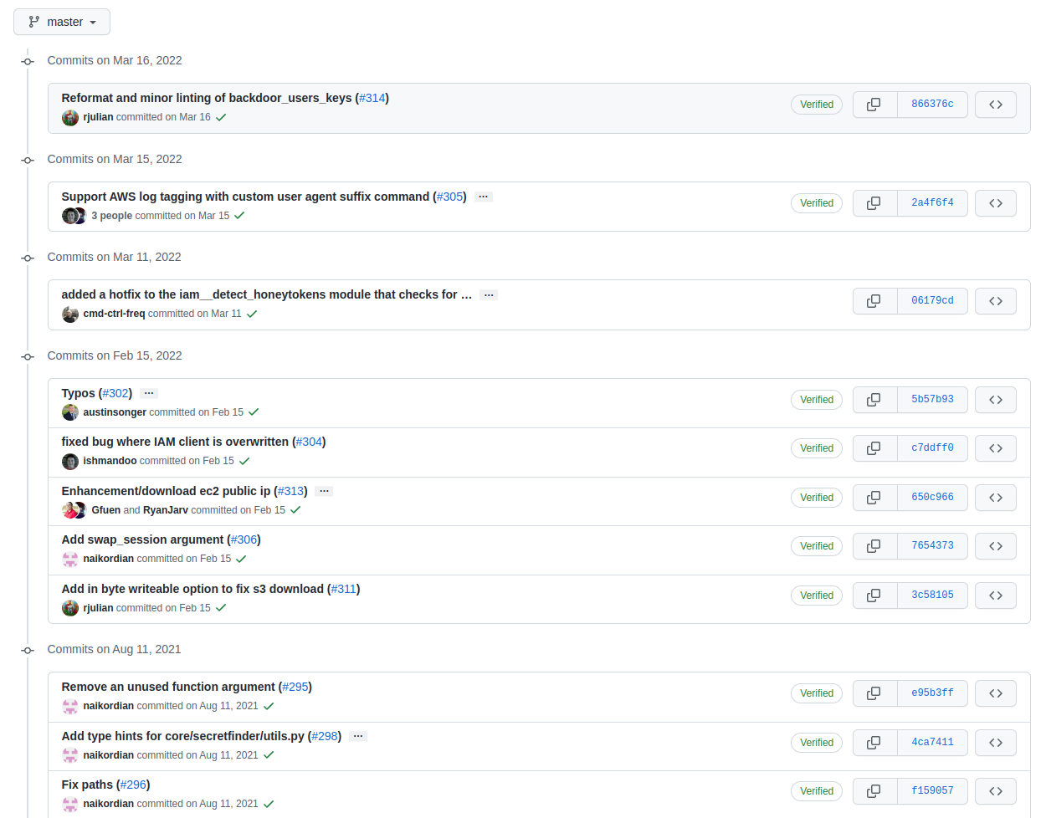The width and height of the screenshot is (1046, 818).
Task: Click Verified badge on commit 5b57b93
Action: 817,400
